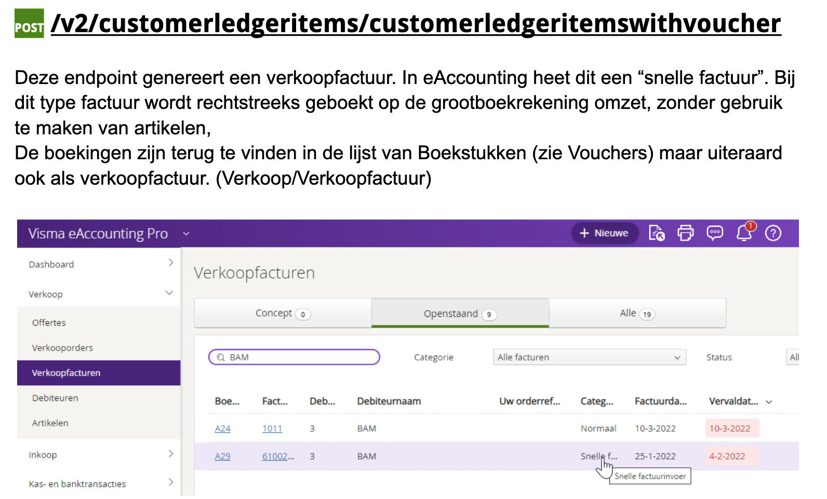Expand Kas- en banktransacties chevron
The width and height of the screenshot is (827, 499).
pos(170,482)
